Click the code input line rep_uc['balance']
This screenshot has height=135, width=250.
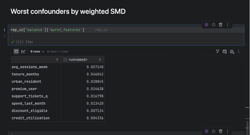click(x=47, y=30)
